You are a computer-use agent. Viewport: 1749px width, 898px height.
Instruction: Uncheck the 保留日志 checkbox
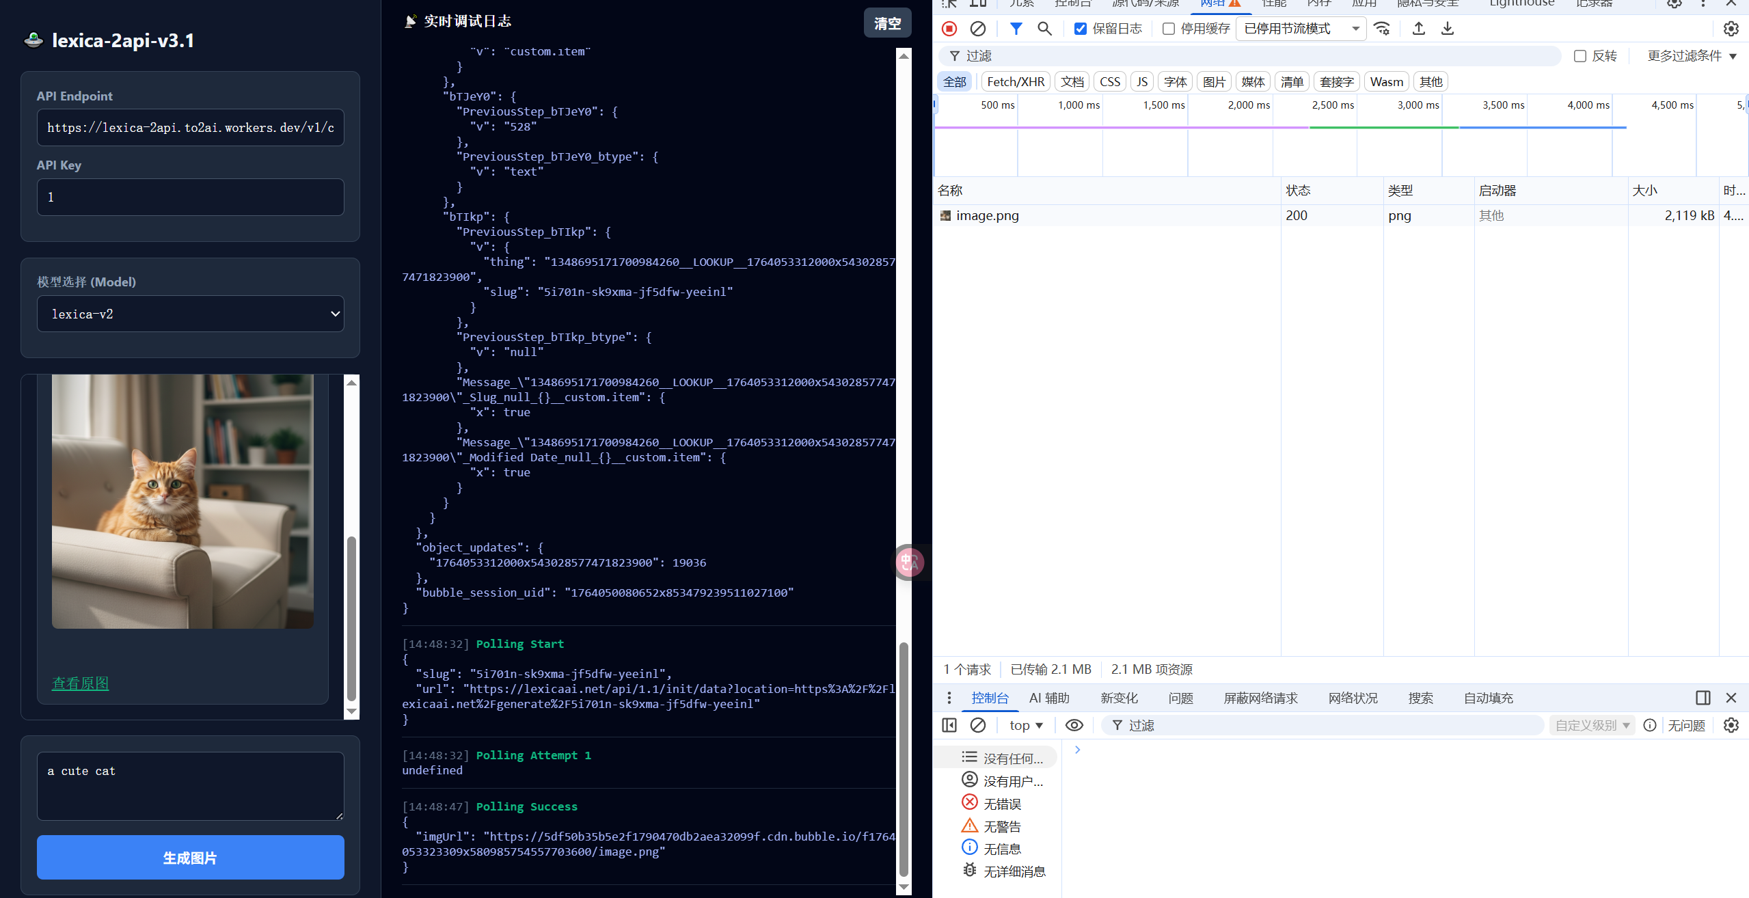click(1081, 29)
